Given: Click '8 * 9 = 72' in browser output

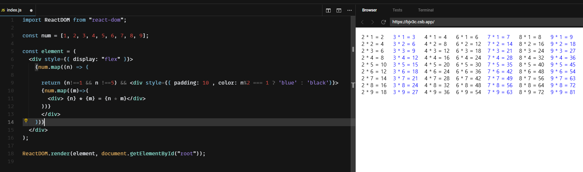Looking at the screenshot, I should tap(532, 92).
